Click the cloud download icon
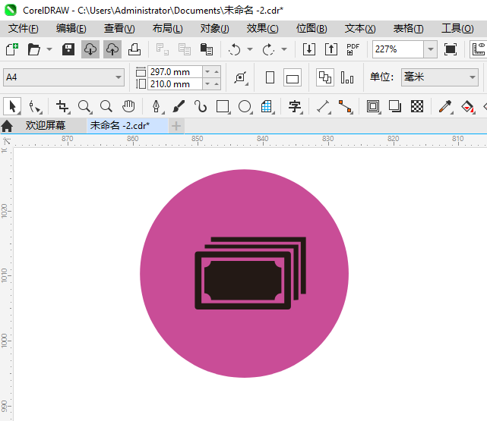 point(90,49)
